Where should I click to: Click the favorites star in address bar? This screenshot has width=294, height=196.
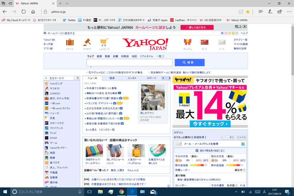(x=248, y=12)
